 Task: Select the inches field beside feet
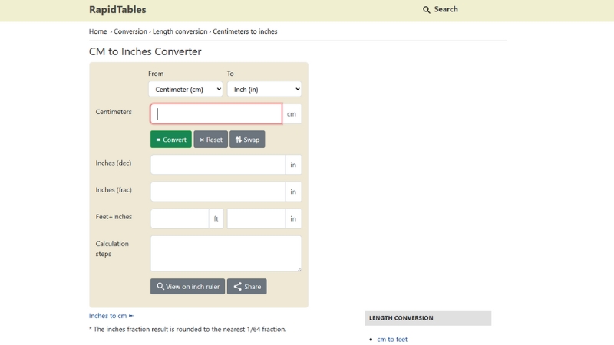[256, 219]
